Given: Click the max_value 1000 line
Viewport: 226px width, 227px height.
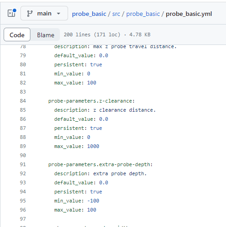Looking at the screenshot, I should (x=77, y=146).
